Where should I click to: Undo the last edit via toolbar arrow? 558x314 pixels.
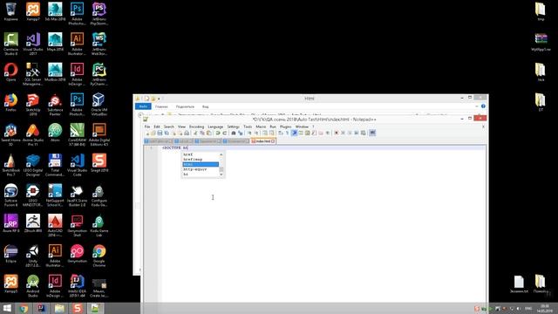[219, 133]
